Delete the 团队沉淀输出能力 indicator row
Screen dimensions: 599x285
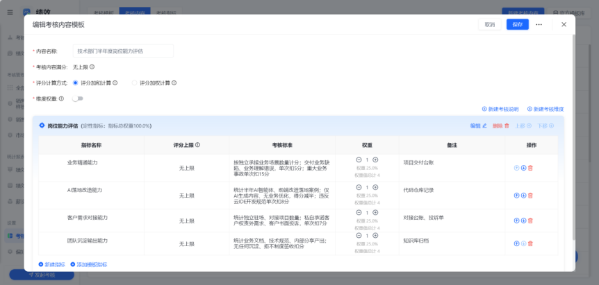pos(530,243)
